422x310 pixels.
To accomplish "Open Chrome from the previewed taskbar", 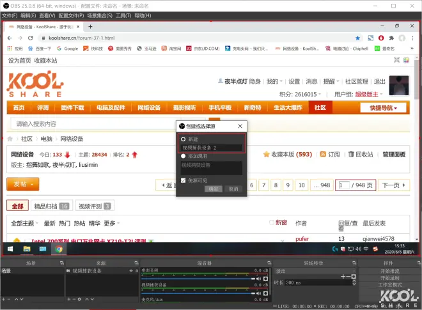I will tap(59, 249).
